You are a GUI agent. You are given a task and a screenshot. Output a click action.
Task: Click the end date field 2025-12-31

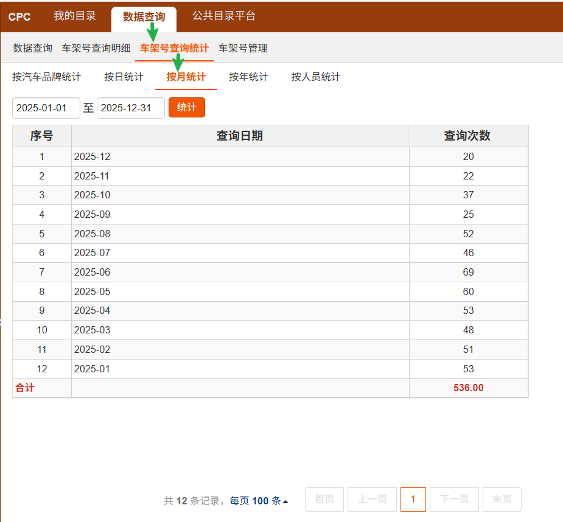pos(130,108)
